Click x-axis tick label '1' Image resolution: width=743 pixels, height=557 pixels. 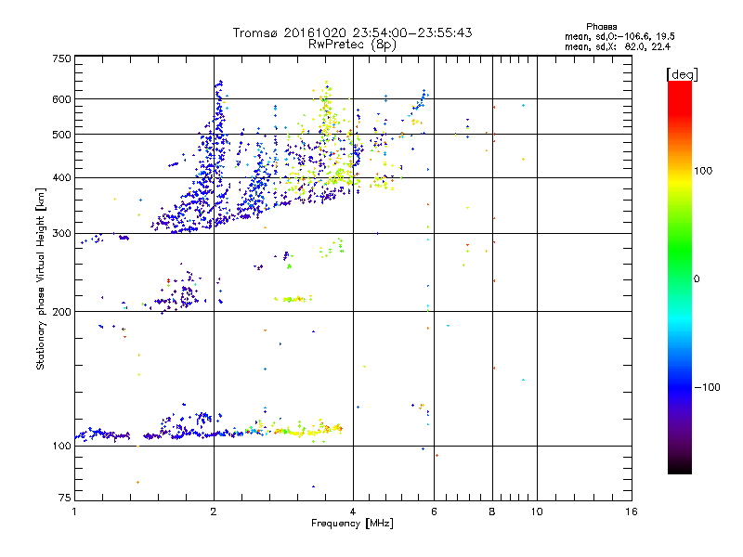[74, 512]
